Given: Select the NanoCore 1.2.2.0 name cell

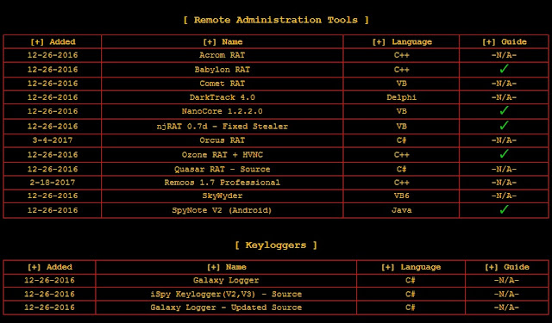Looking at the screenshot, I should coord(223,111).
